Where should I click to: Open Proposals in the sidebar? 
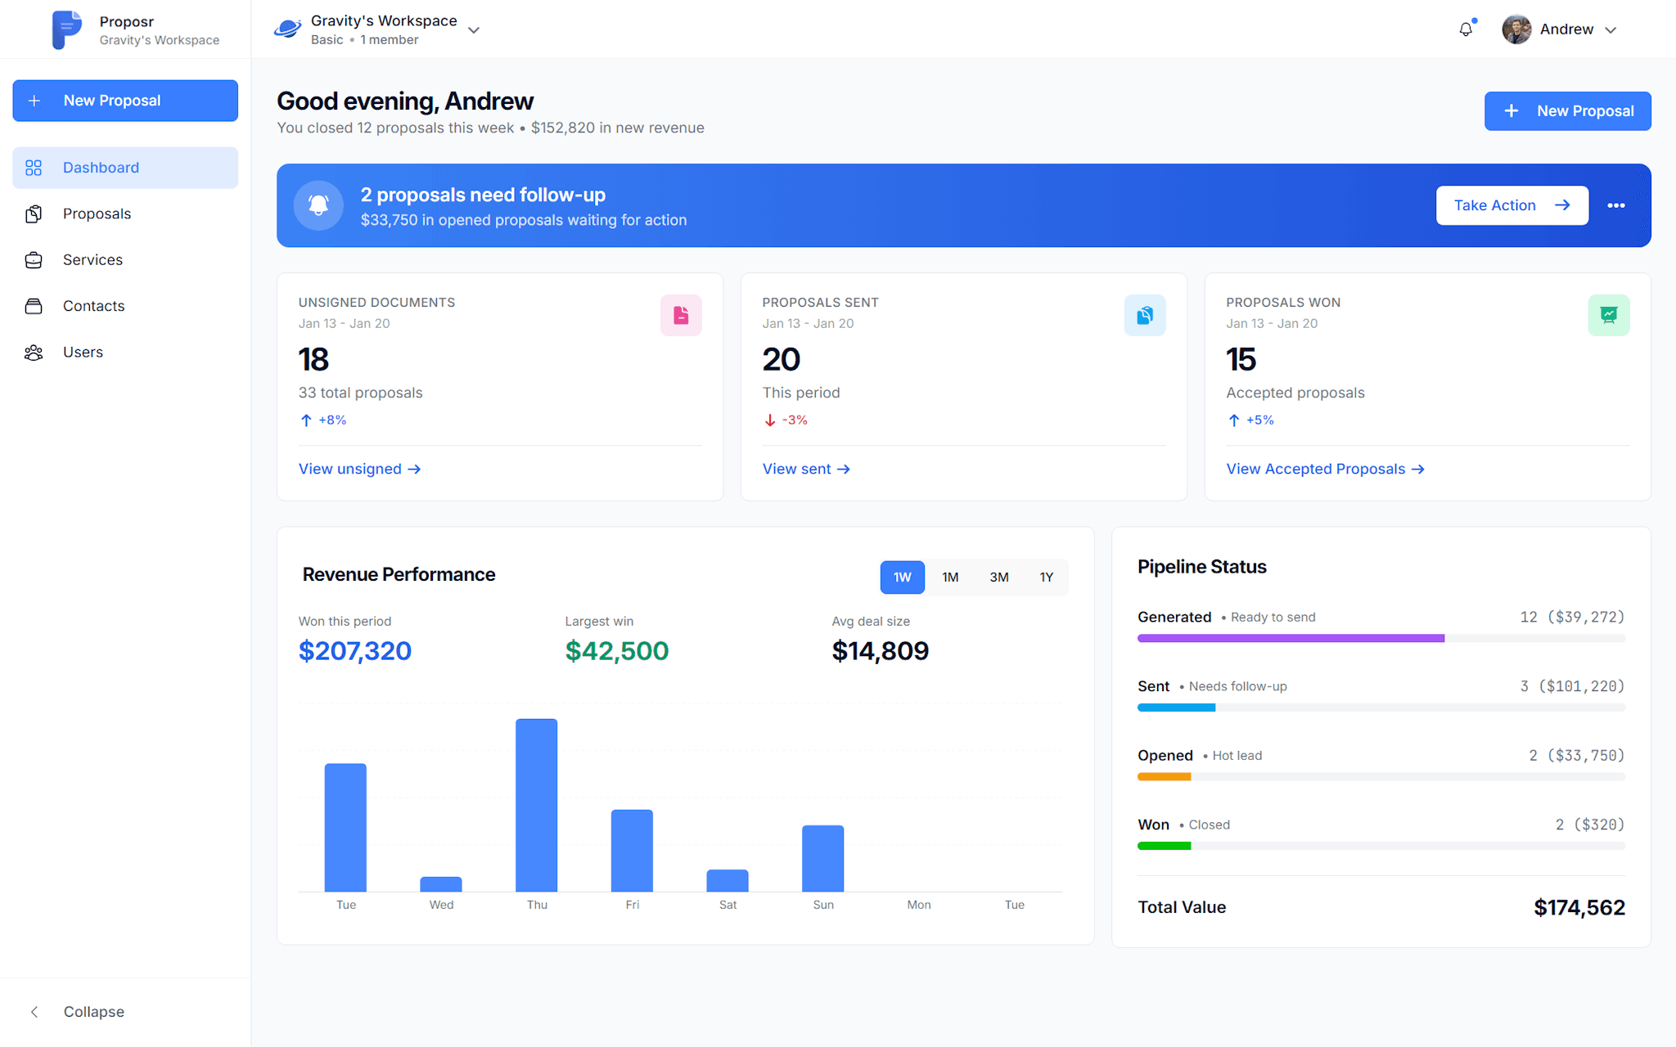point(97,213)
